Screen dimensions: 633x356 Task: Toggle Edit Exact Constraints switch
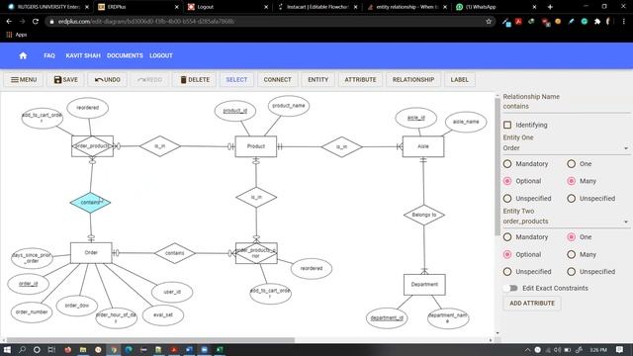tap(510, 288)
